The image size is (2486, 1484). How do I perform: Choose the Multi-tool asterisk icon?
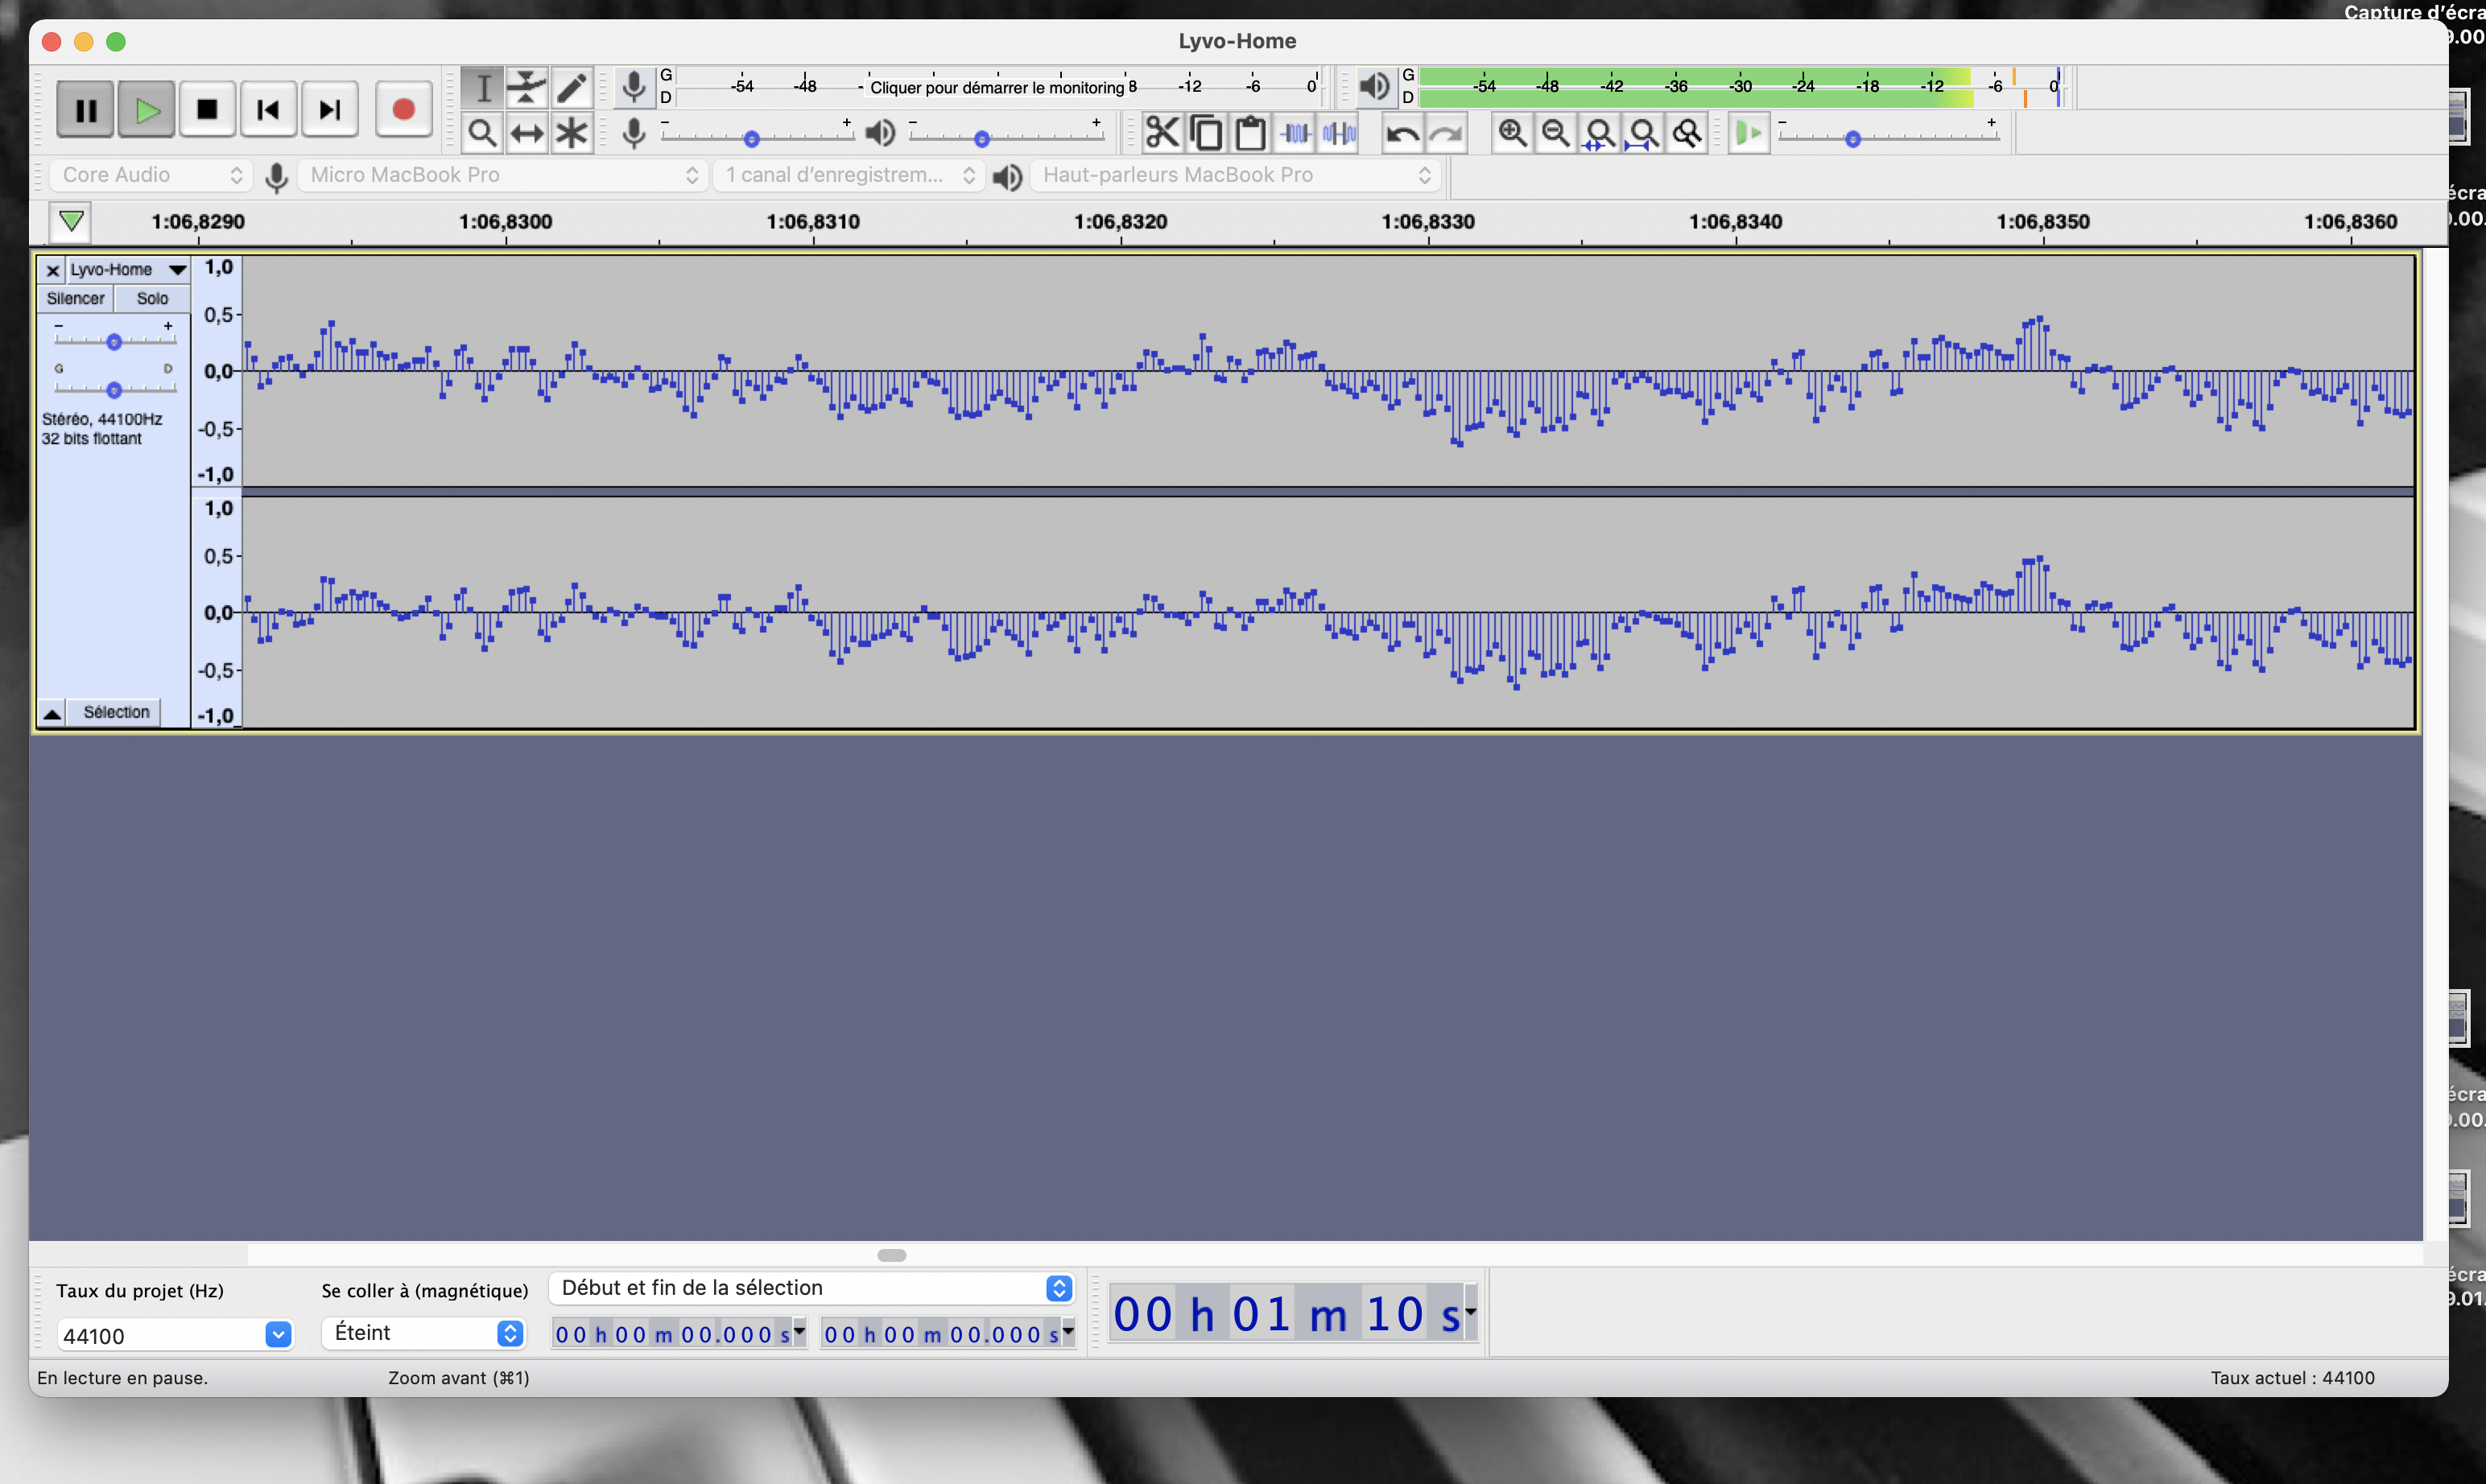coord(572,133)
